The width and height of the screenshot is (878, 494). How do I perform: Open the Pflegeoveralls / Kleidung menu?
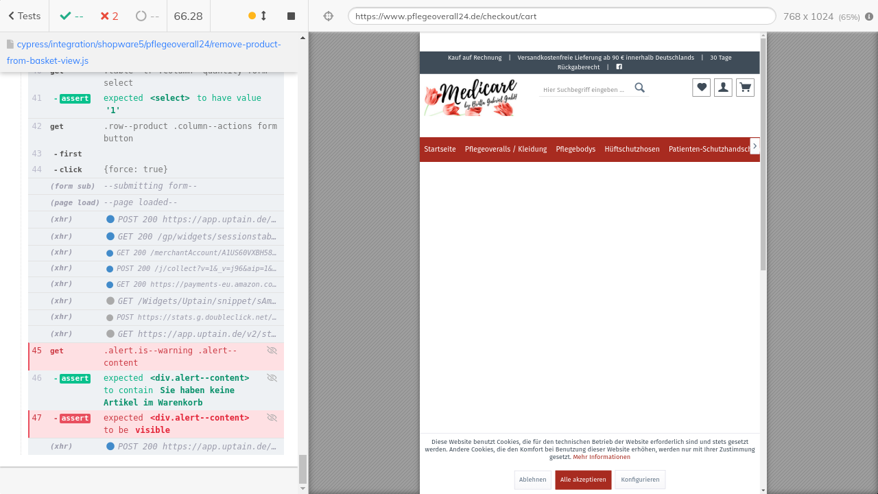click(506, 149)
